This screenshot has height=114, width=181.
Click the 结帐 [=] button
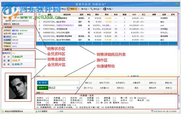(88, 83)
